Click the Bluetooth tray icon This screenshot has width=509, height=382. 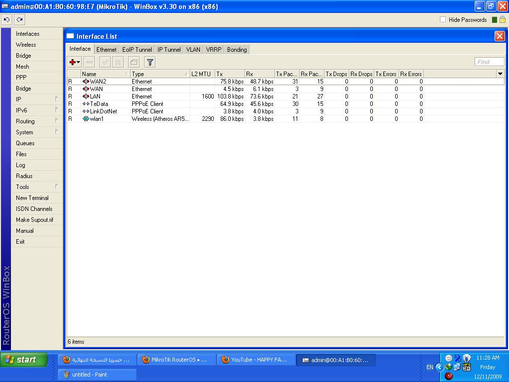pos(457,358)
